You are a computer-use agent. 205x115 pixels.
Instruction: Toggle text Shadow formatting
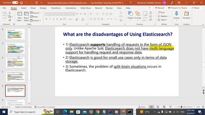point(57,19)
